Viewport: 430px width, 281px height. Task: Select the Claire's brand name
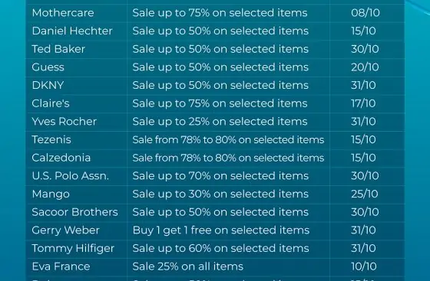click(51, 103)
